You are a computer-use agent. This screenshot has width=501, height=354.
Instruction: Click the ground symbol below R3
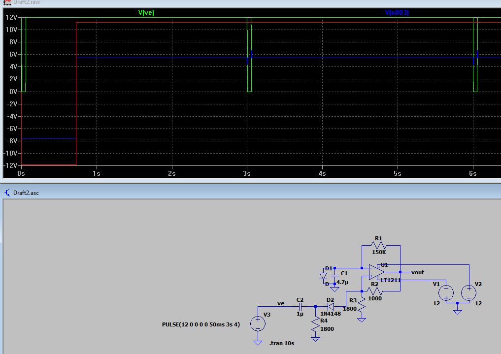[362, 320]
